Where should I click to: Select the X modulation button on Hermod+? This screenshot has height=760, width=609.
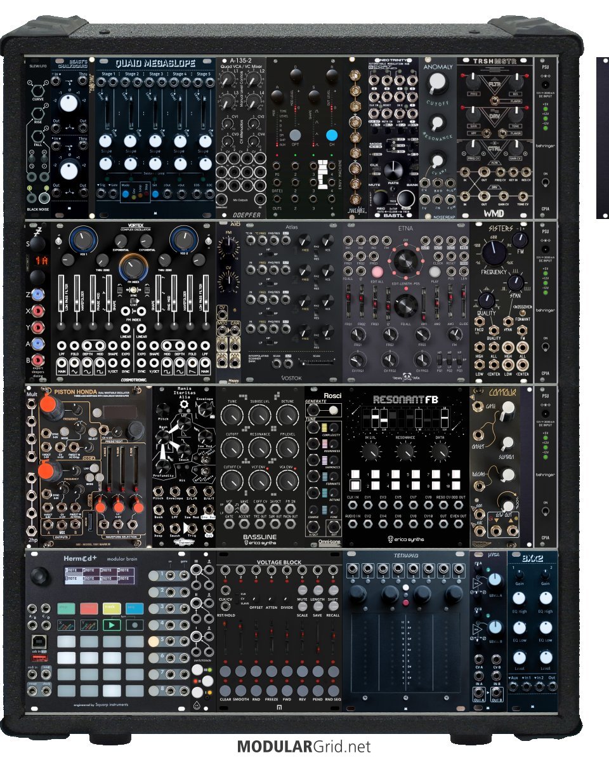(67, 624)
